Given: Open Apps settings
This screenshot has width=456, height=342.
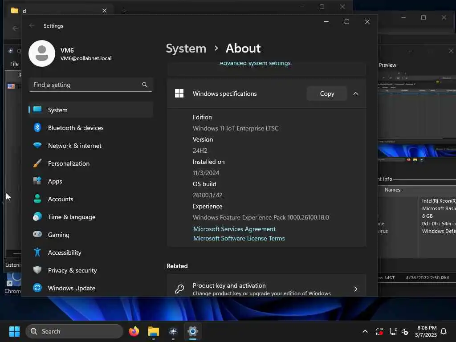Looking at the screenshot, I should click(91, 181).
